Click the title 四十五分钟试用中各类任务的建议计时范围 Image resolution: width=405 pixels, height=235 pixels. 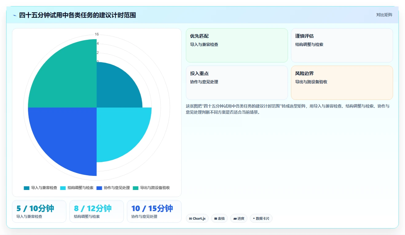pos(77,15)
